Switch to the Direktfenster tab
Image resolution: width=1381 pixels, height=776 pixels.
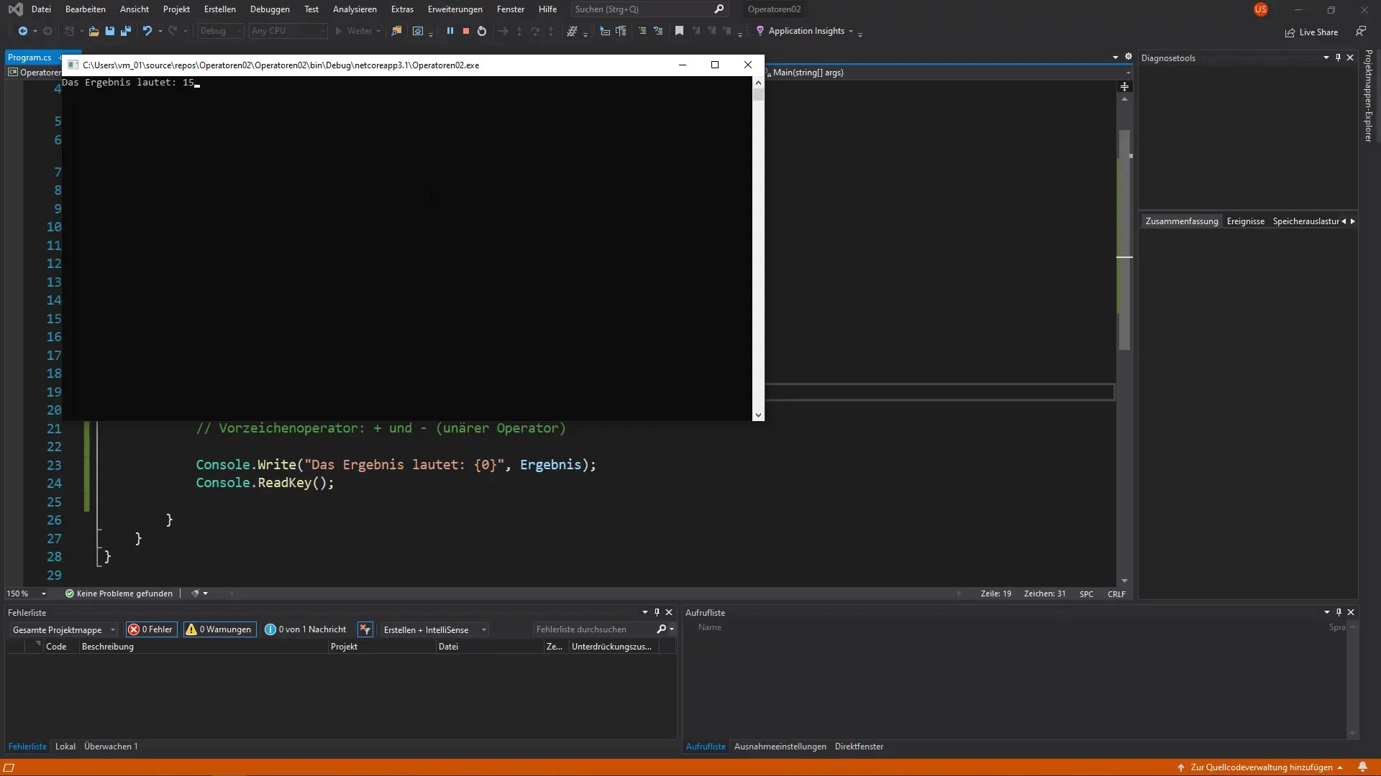859,747
